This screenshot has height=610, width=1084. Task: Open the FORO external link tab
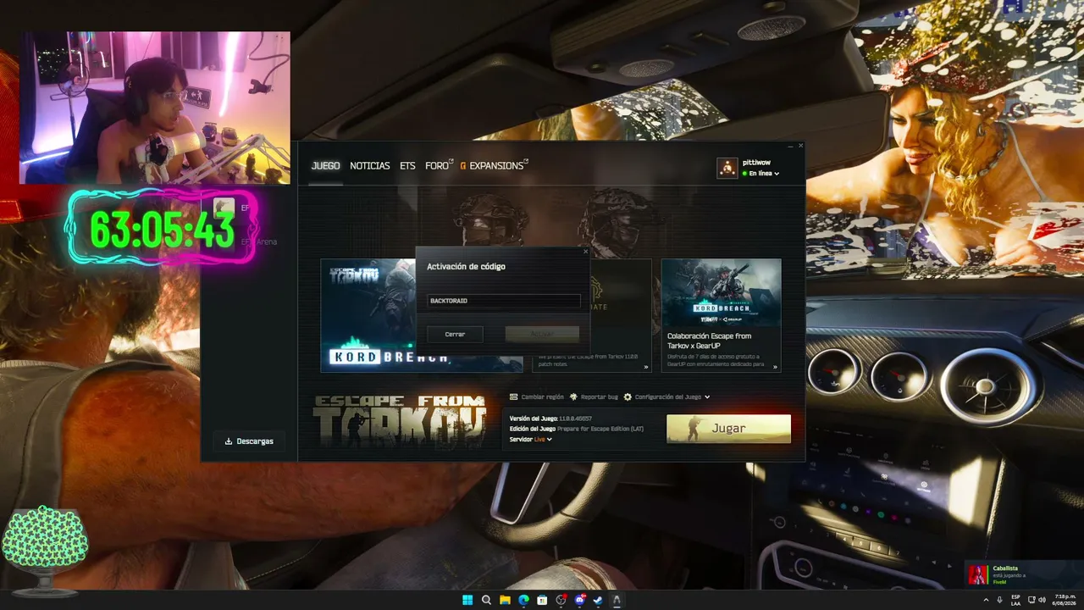pos(440,166)
